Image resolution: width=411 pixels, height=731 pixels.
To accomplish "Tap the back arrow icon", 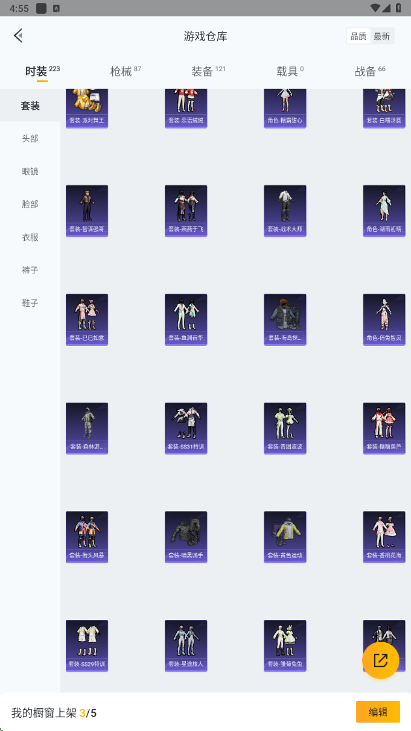I will coord(18,35).
